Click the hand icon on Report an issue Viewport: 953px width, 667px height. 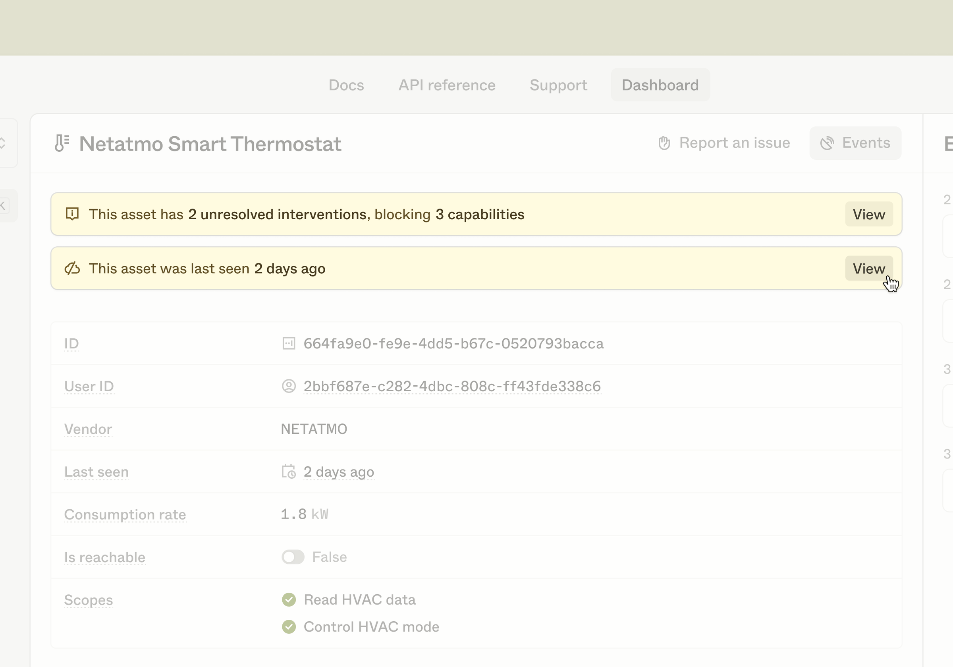[x=664, y=143]
